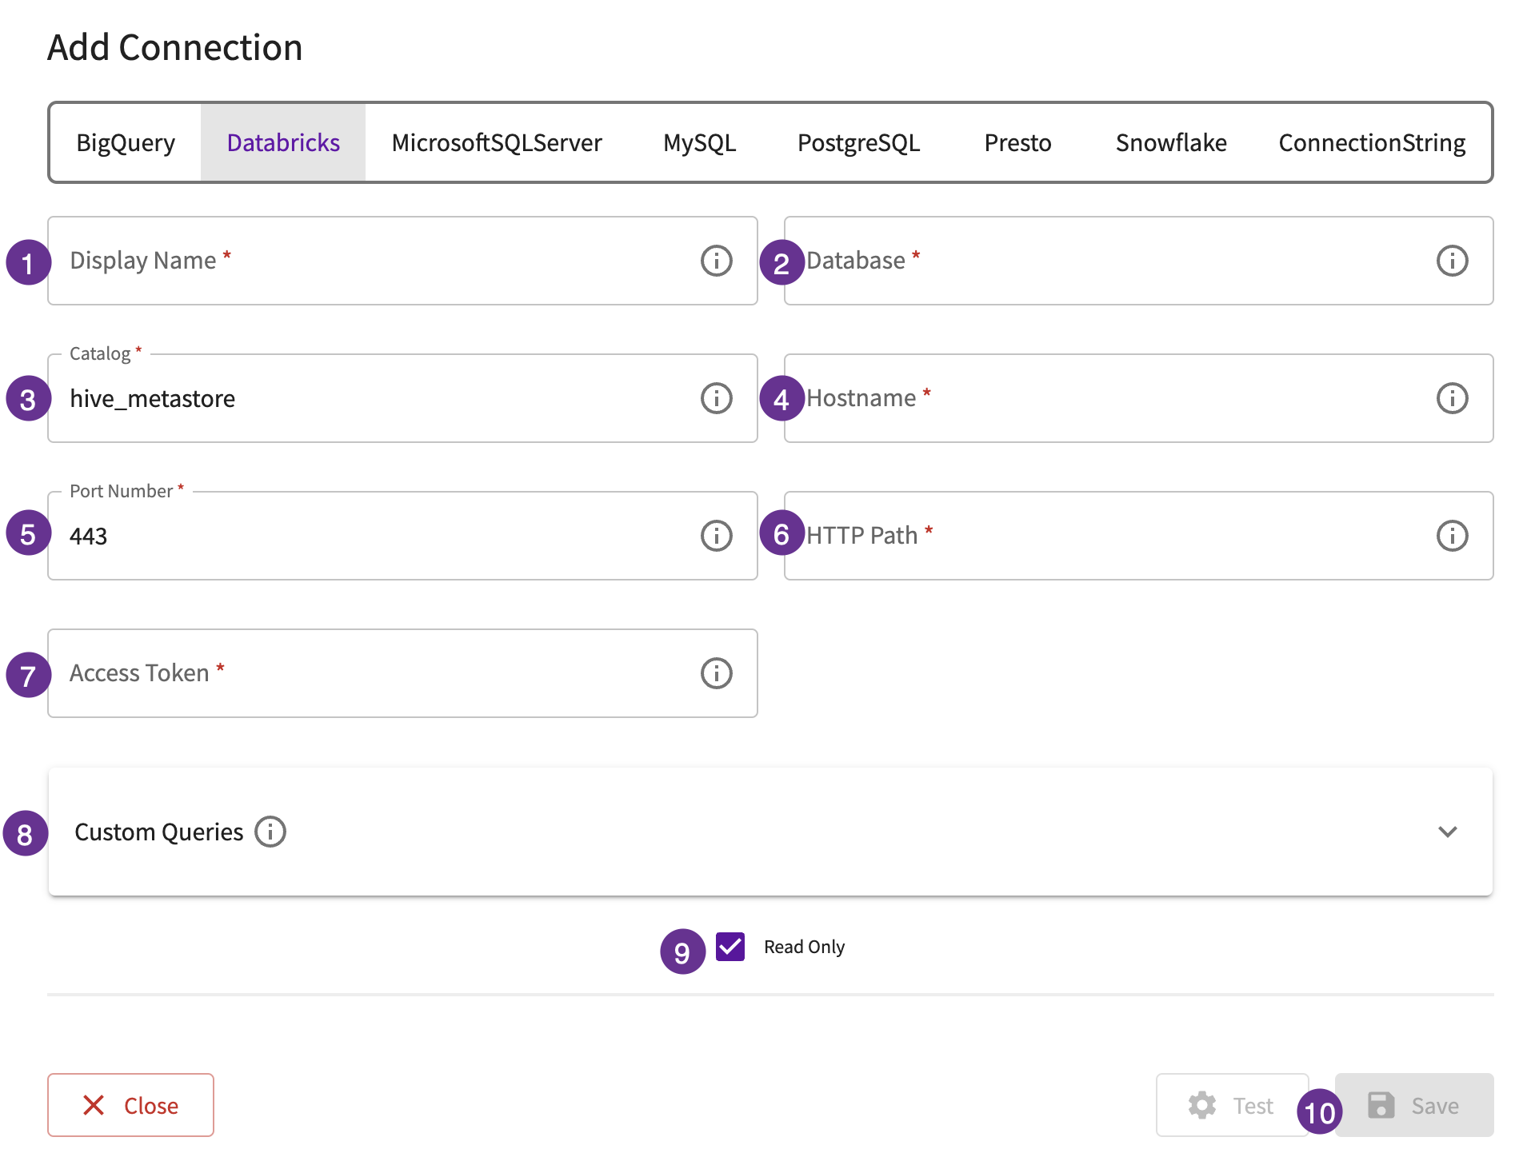Show Hostname field info icon
This screenshot has height=1161, width=1539.
coord(1452,398)
